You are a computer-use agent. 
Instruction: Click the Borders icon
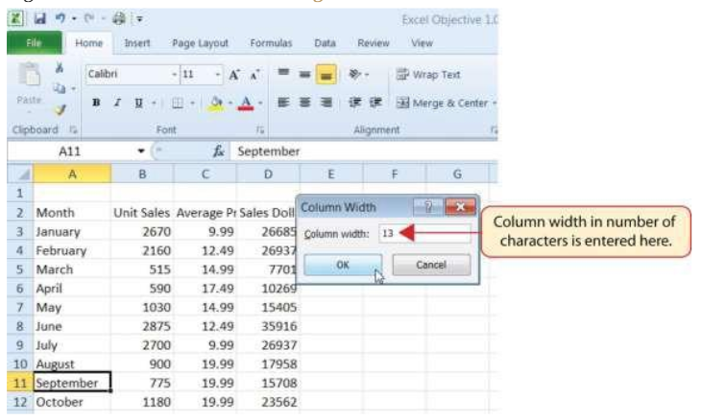click(178, 104)
